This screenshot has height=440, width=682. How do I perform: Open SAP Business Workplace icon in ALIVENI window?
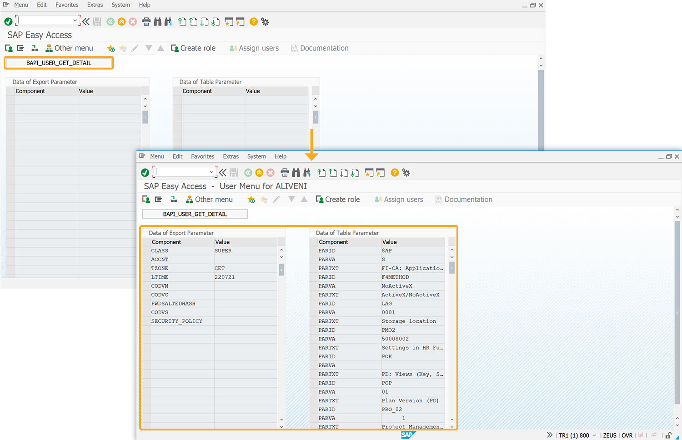(x=174, y=200)
